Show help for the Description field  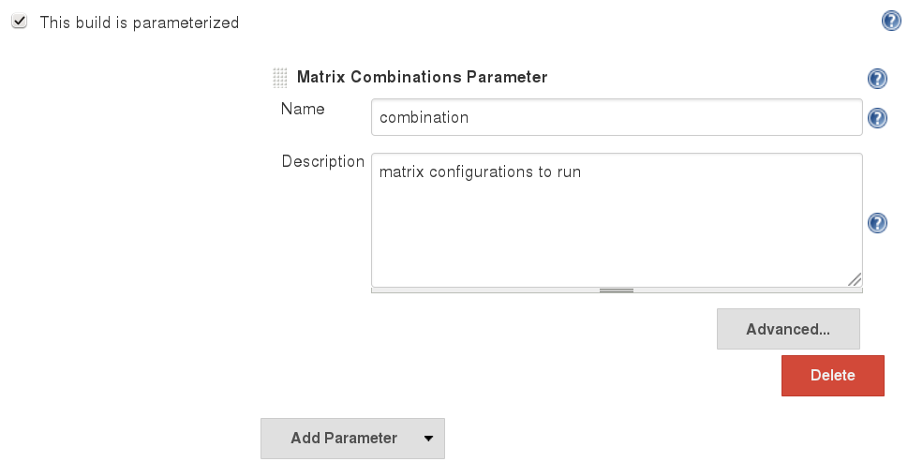point(877,222)
